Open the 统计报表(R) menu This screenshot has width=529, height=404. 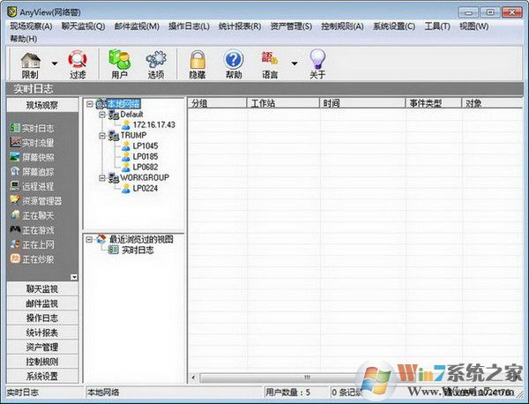coord(240,26)
